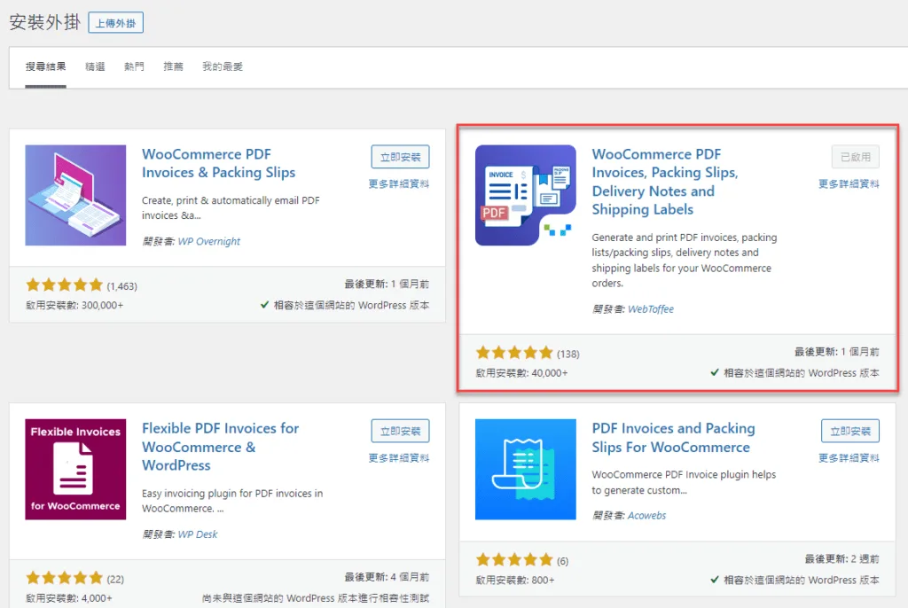Click the compatibility checkmark on WP Overnight card

pos(264,305)
